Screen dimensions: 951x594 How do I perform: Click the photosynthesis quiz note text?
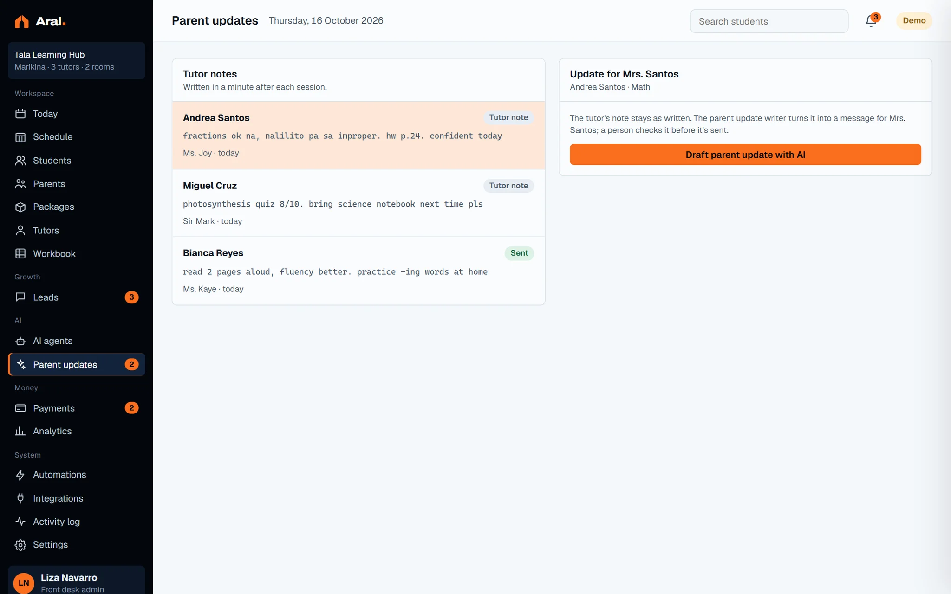tap(332, 204)
